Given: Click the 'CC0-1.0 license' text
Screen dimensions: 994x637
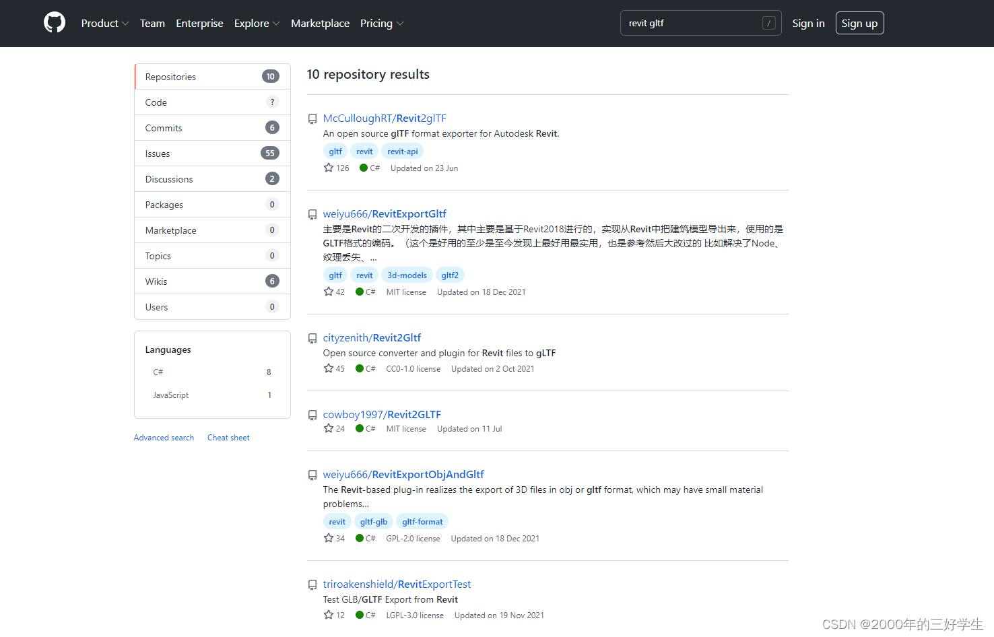Looking at the screenshot, I should pyautogui.click(x=413, y=369).
